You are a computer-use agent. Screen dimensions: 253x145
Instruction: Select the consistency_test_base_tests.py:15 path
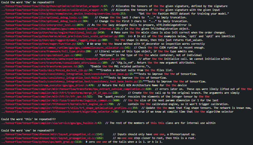[72, 81]
